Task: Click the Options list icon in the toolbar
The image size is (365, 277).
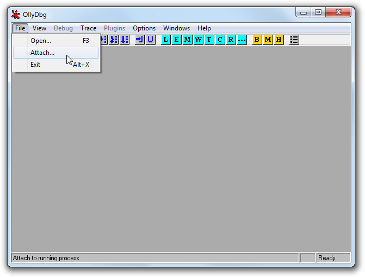Action: point(294,40)
